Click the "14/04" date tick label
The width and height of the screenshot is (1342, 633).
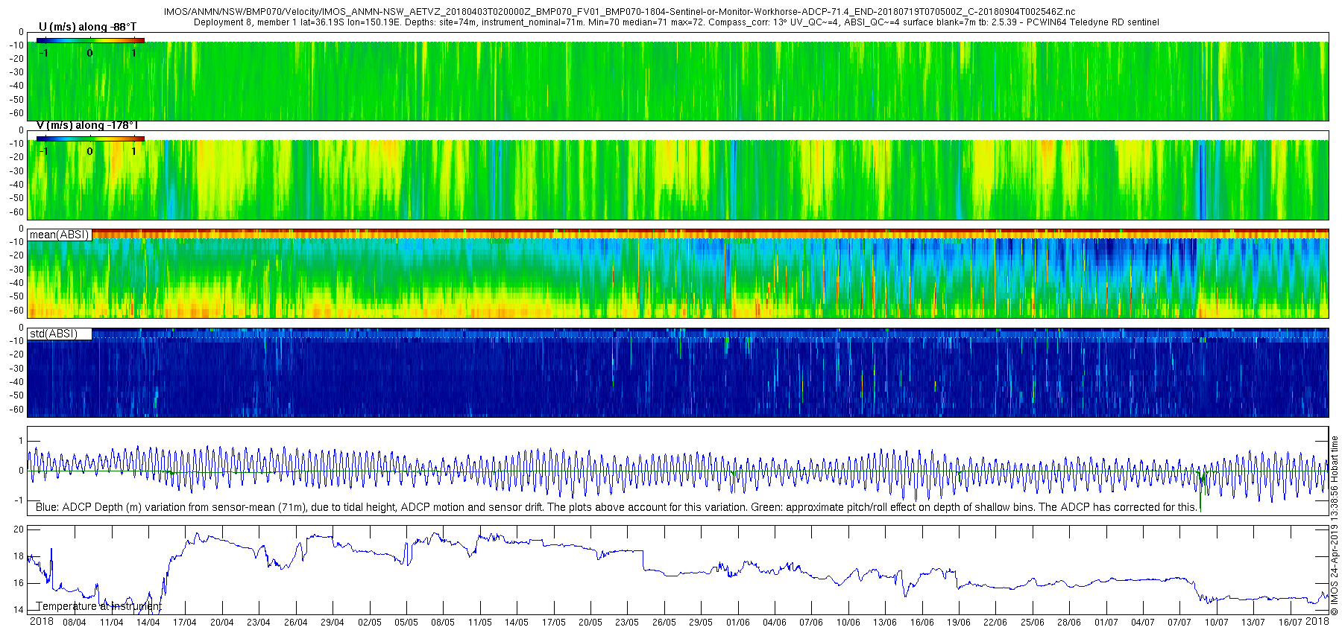point(148,623)
